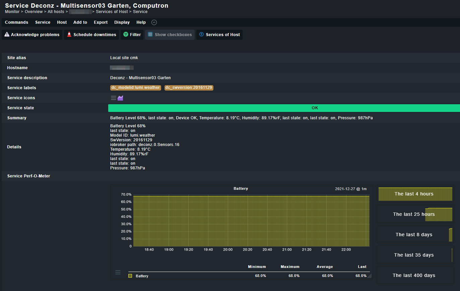Open the Host menu
This screenshot has width=460, height=291.
point(62,22)
